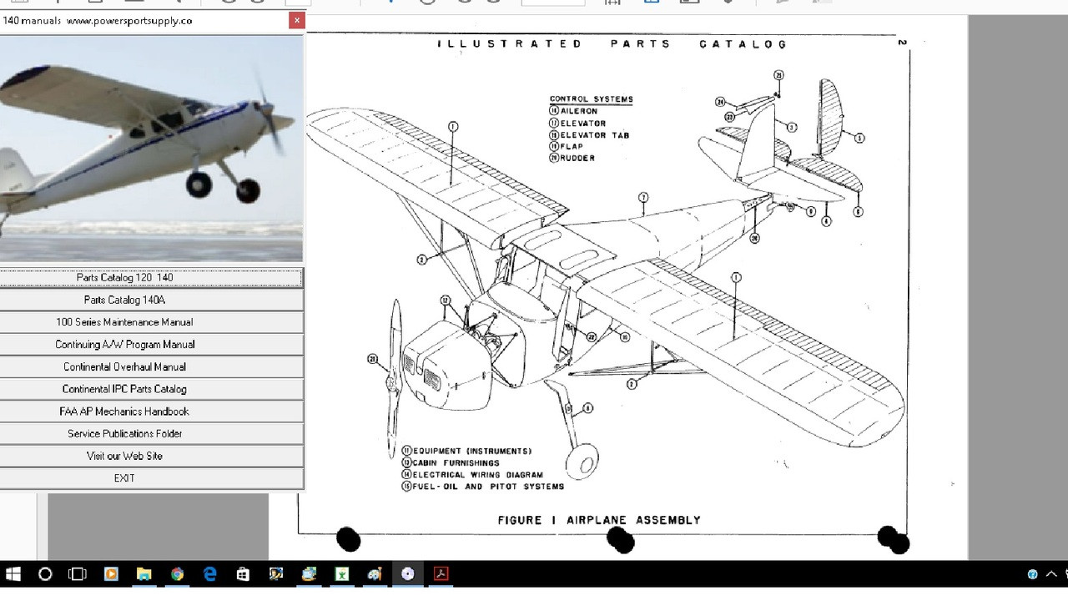1068x601 pixels.
Task: Open the Service Publications Folder
Action: 151,433
